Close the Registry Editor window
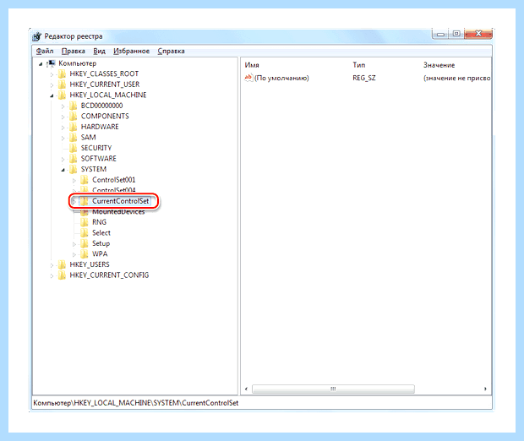524x441 pixels. click(478, 34)
